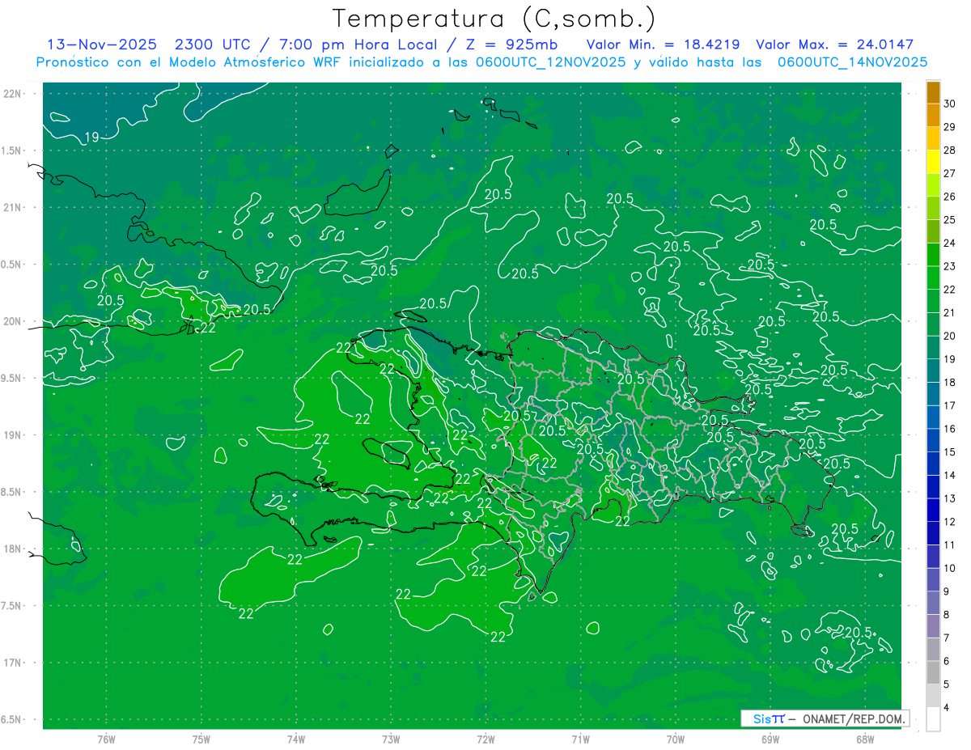Click the 'Sisπ' logo text
This screenshot has height=750, width=971.
pyautogui.click(x=769, y=718)
